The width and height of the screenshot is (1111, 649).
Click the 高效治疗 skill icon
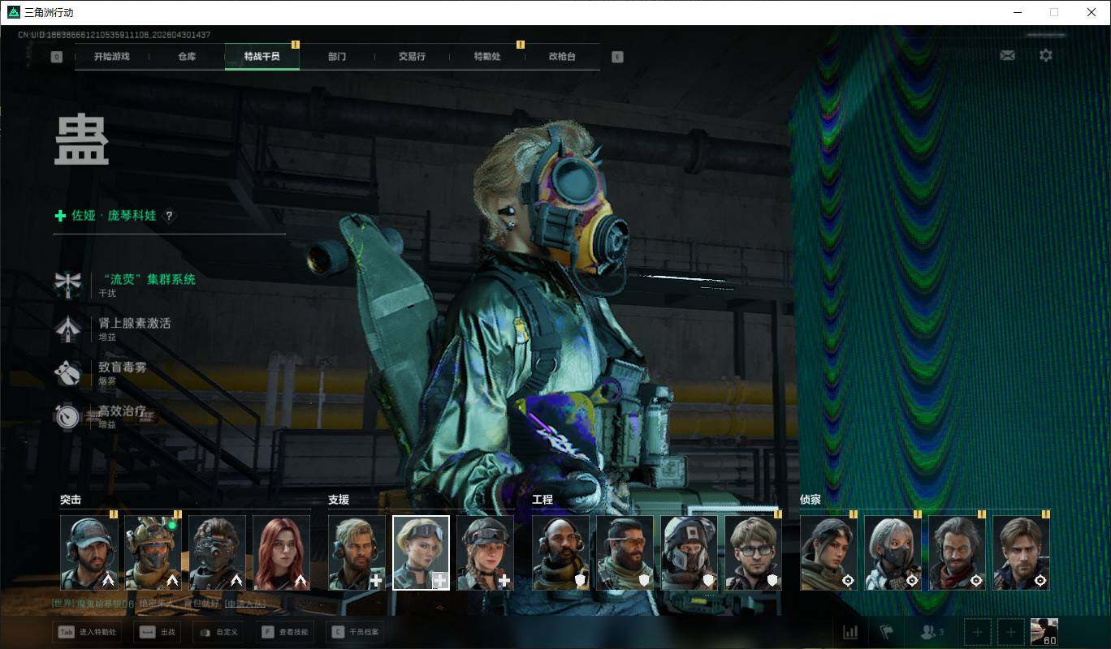(x=67, y=415)
